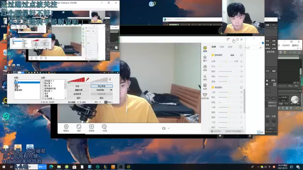
Task: Toggle the 图片源 3 source checkbox
Action: click(x=43, y=91)
